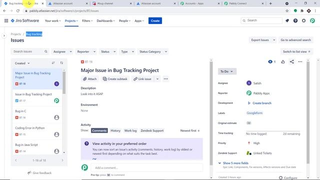Switch activity to Comments tab

point(99,130)
